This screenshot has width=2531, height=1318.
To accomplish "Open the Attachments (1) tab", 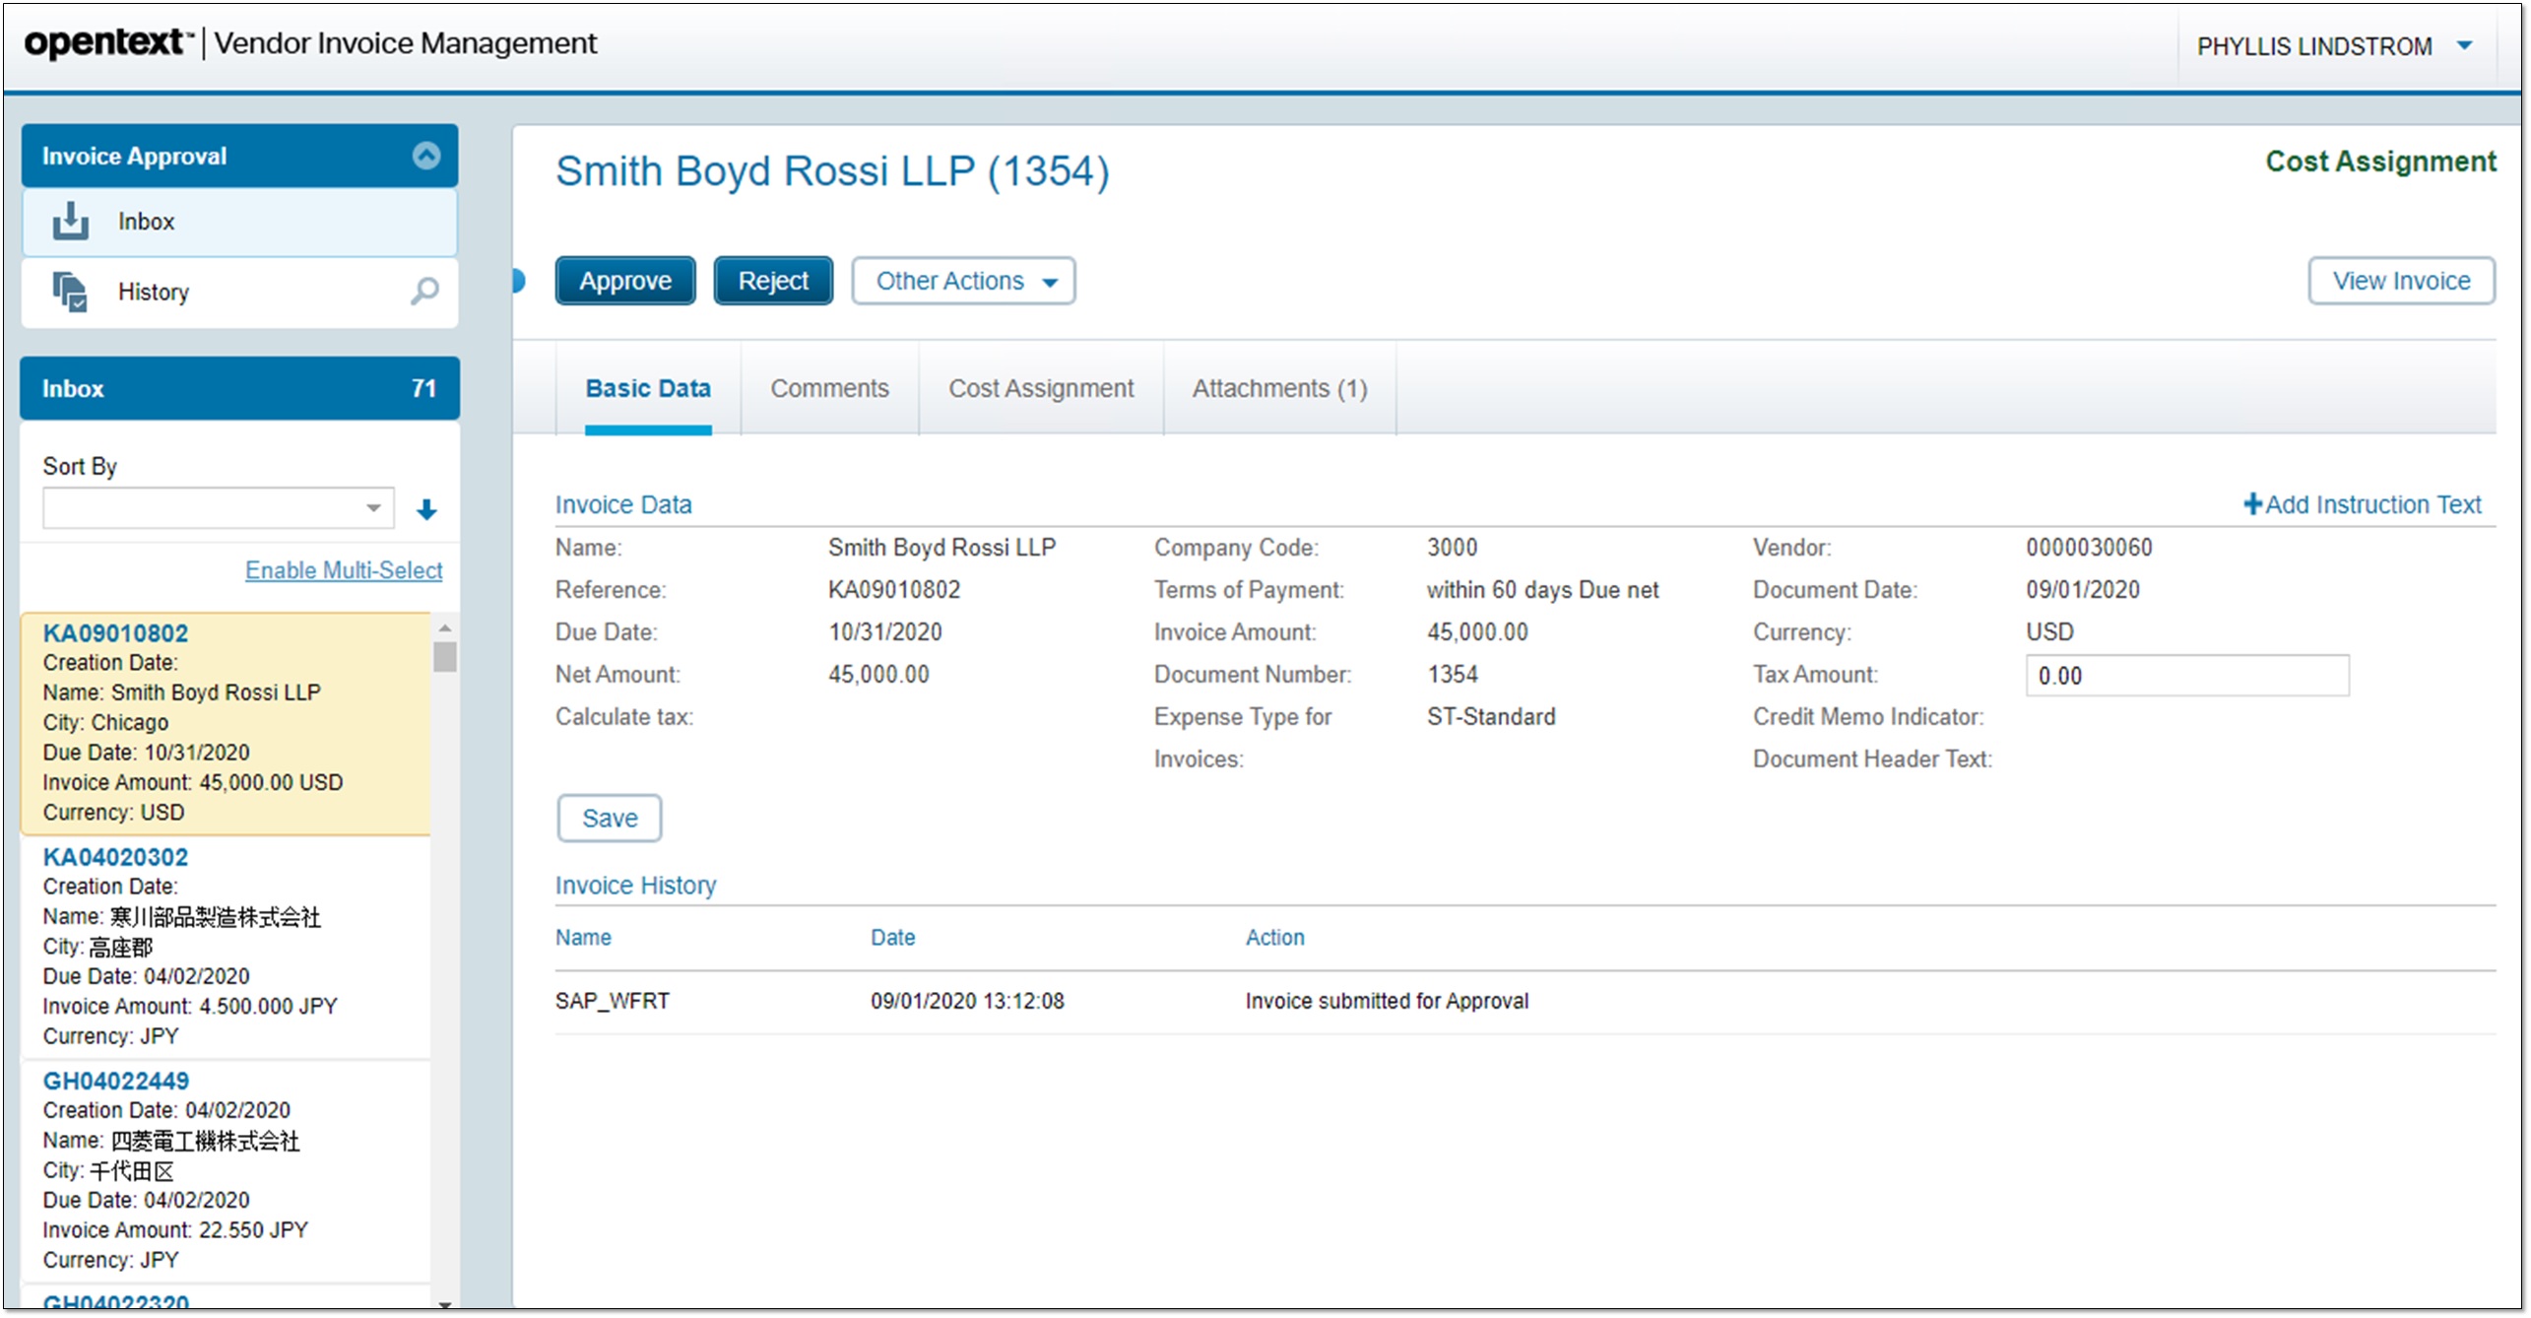I will click(1279, 388).
